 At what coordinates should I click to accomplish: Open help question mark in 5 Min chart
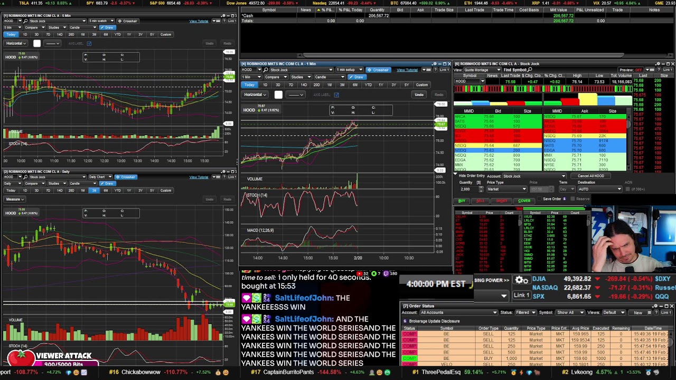224,21
